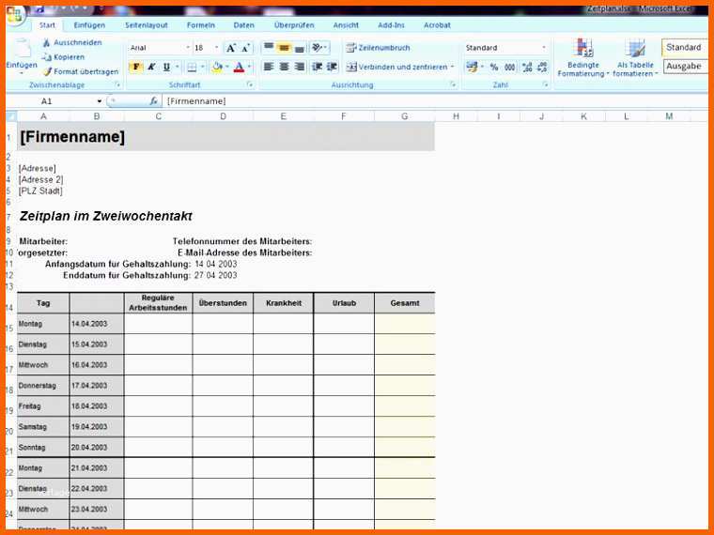Open font size 18 dropdown
Screen dimensions: 714x535
click(x=217, y=47)
